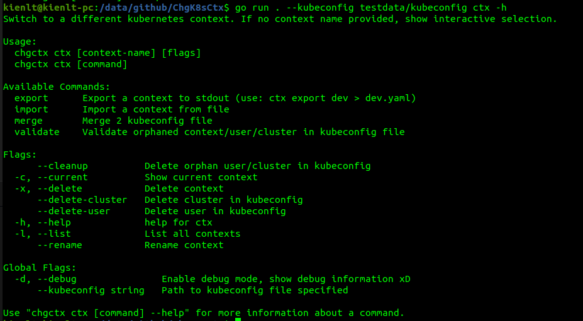This screenshot has width=583, height=321.
Task: Click the '--list' flag text
Action: point(54,234)
